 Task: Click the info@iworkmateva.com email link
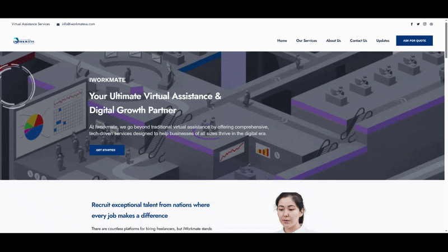click(78, 24)
